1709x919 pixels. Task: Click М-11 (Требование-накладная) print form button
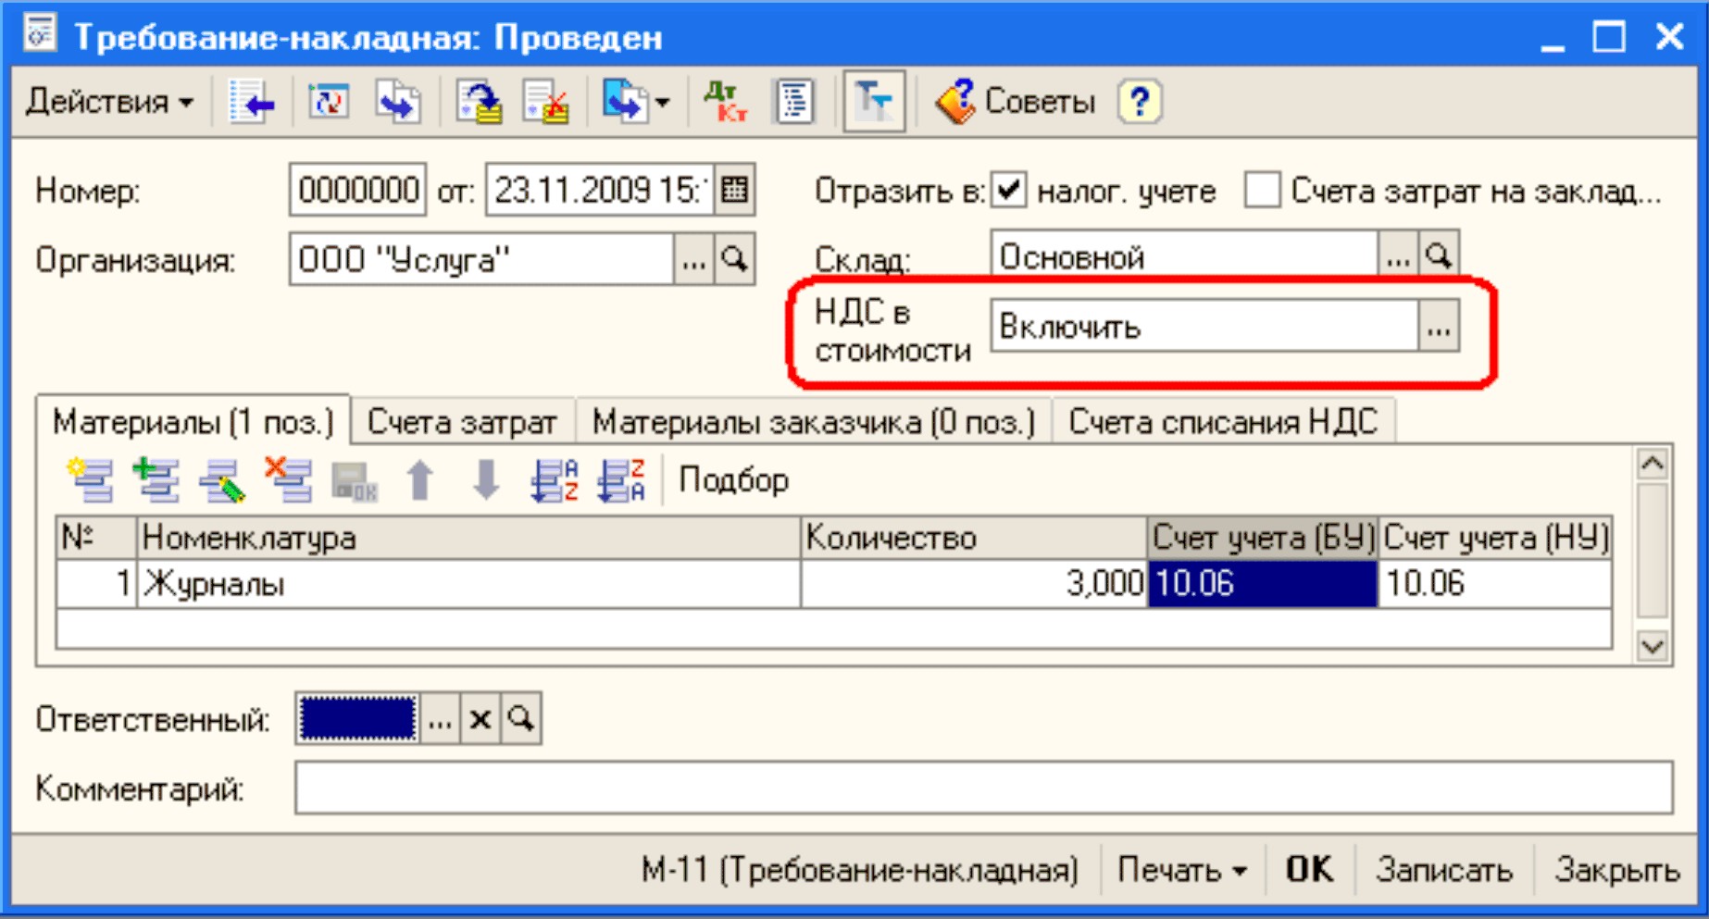[860, 870]
